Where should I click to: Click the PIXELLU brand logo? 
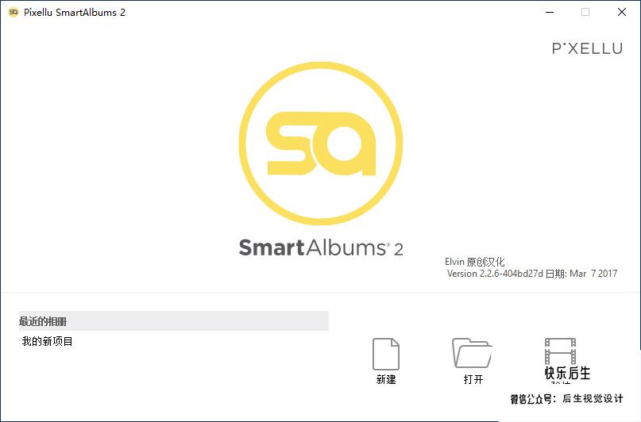coord(588,48)
